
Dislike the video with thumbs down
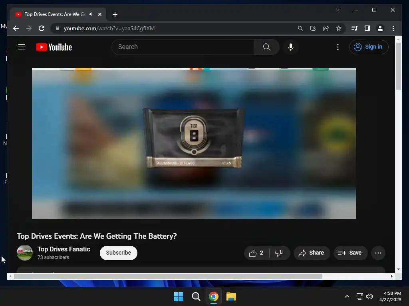tap(279, 253)
